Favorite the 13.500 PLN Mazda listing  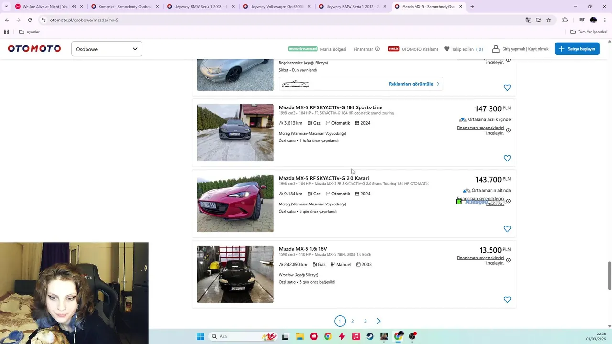[507, 300]
